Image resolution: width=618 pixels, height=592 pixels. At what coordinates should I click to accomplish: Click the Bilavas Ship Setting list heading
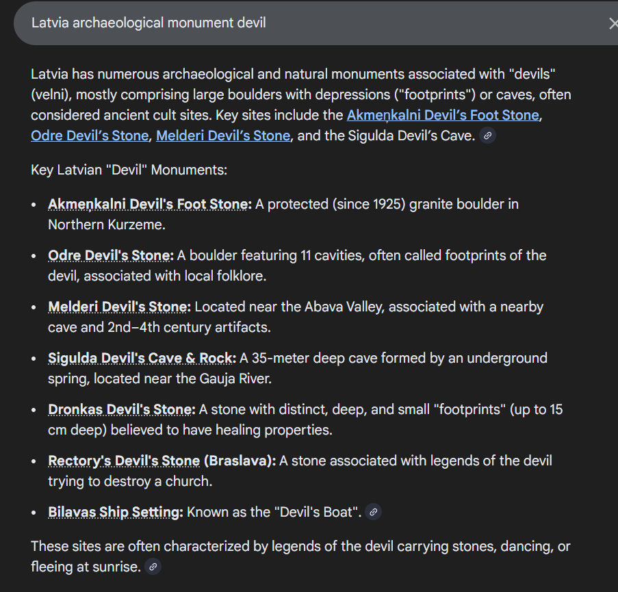point(116,512)
